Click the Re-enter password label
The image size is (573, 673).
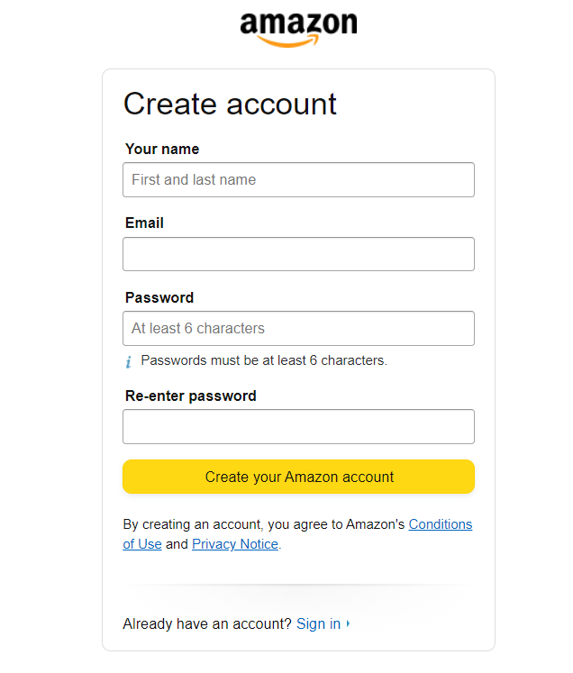(190, 396)
